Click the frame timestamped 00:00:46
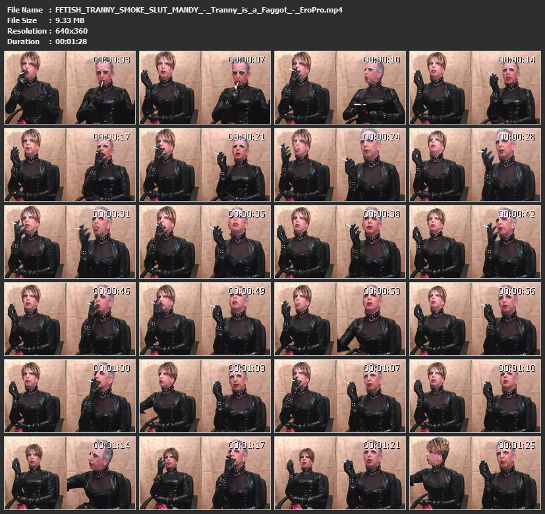The width and height of the screenshot is (545, 514). [x=70, y=318]
